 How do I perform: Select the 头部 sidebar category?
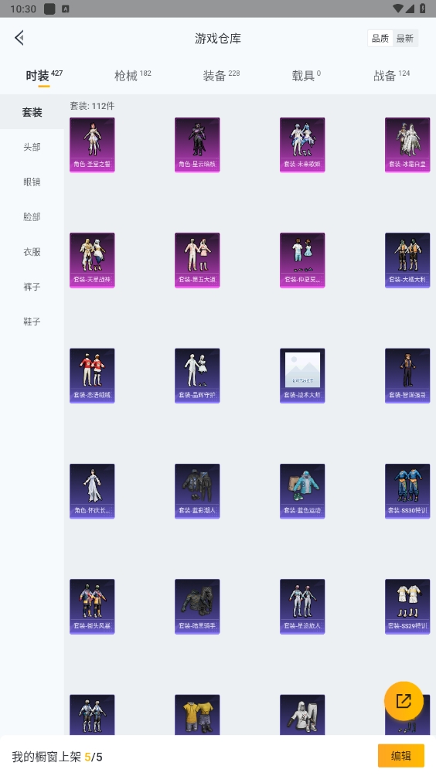[x=32, y=147]
